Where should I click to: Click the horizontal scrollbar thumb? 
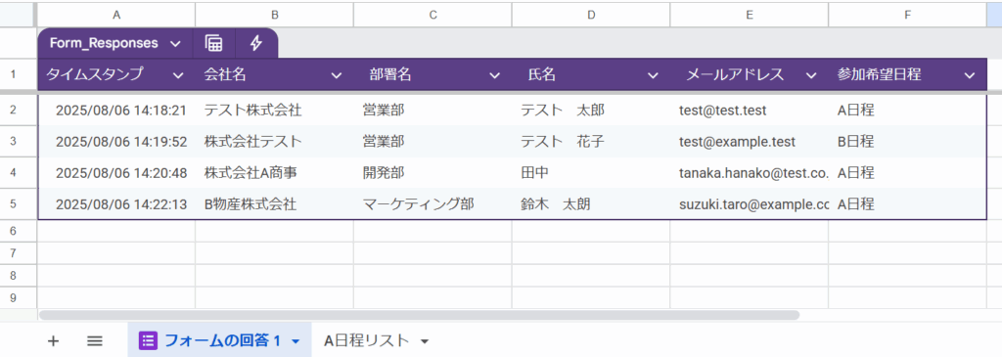click(419, 315)
